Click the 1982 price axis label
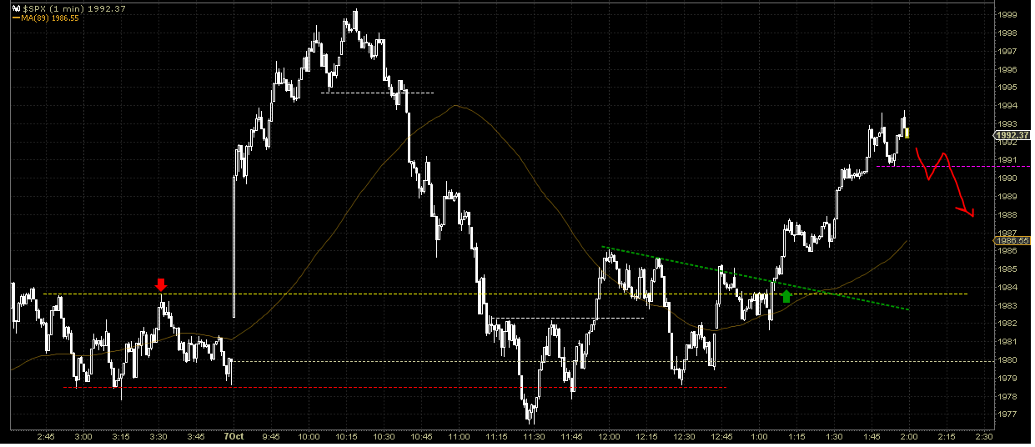The width and height of the screenshot is (1035, 447). (x=1007, y=324)
